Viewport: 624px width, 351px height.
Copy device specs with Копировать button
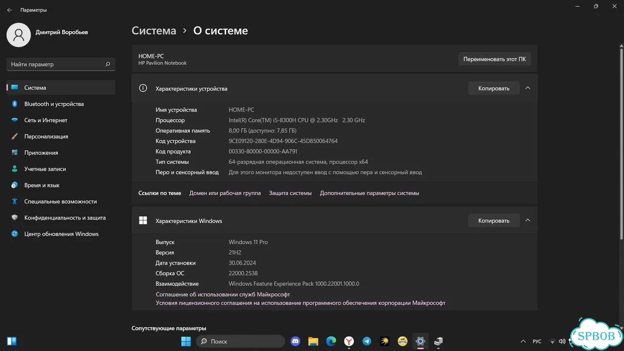[494, 88]
